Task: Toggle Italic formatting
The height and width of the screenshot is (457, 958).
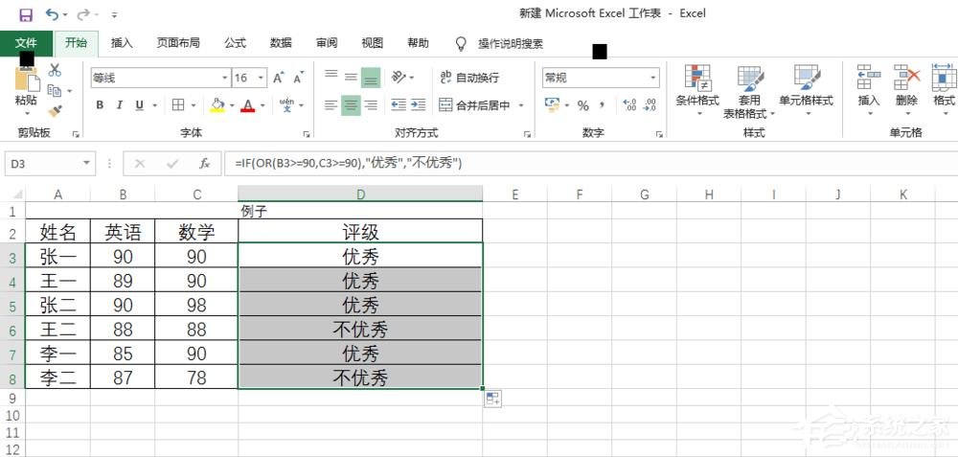Action: (x=120, y=105)
